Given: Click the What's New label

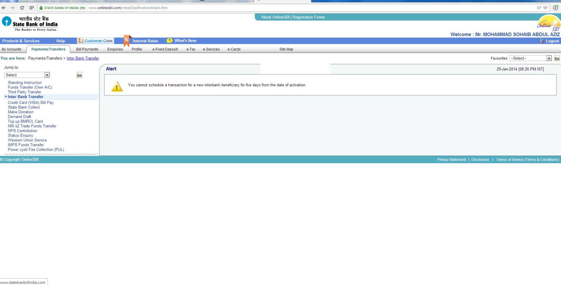Looking at the screenshot, I should (186, 41).
